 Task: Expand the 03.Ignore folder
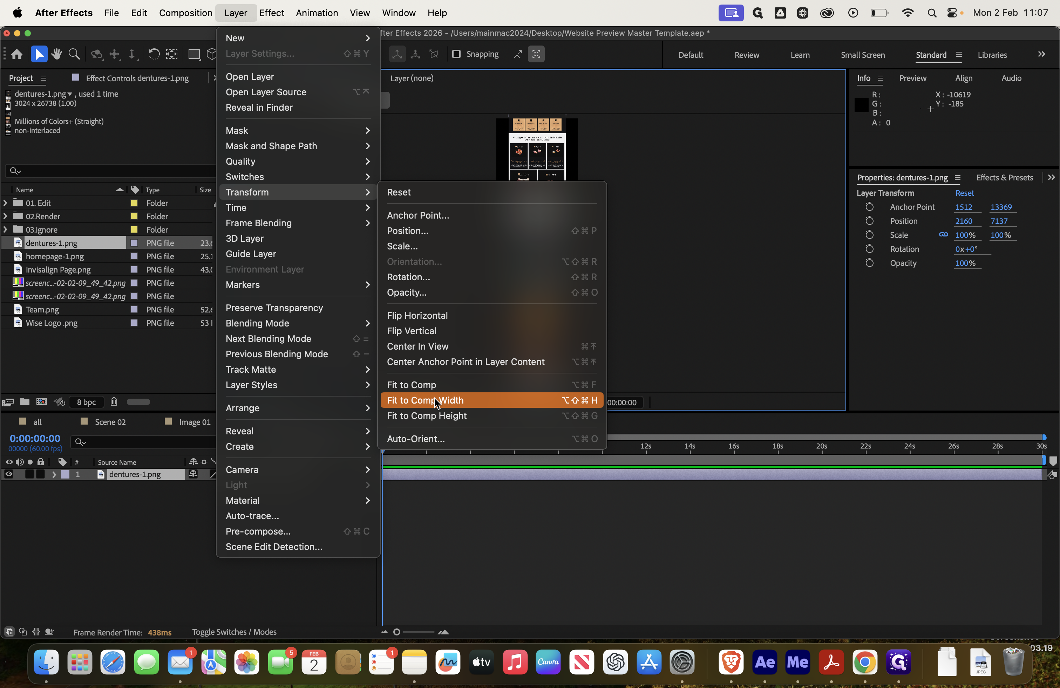pyautogui.click(x=5, y=230)
